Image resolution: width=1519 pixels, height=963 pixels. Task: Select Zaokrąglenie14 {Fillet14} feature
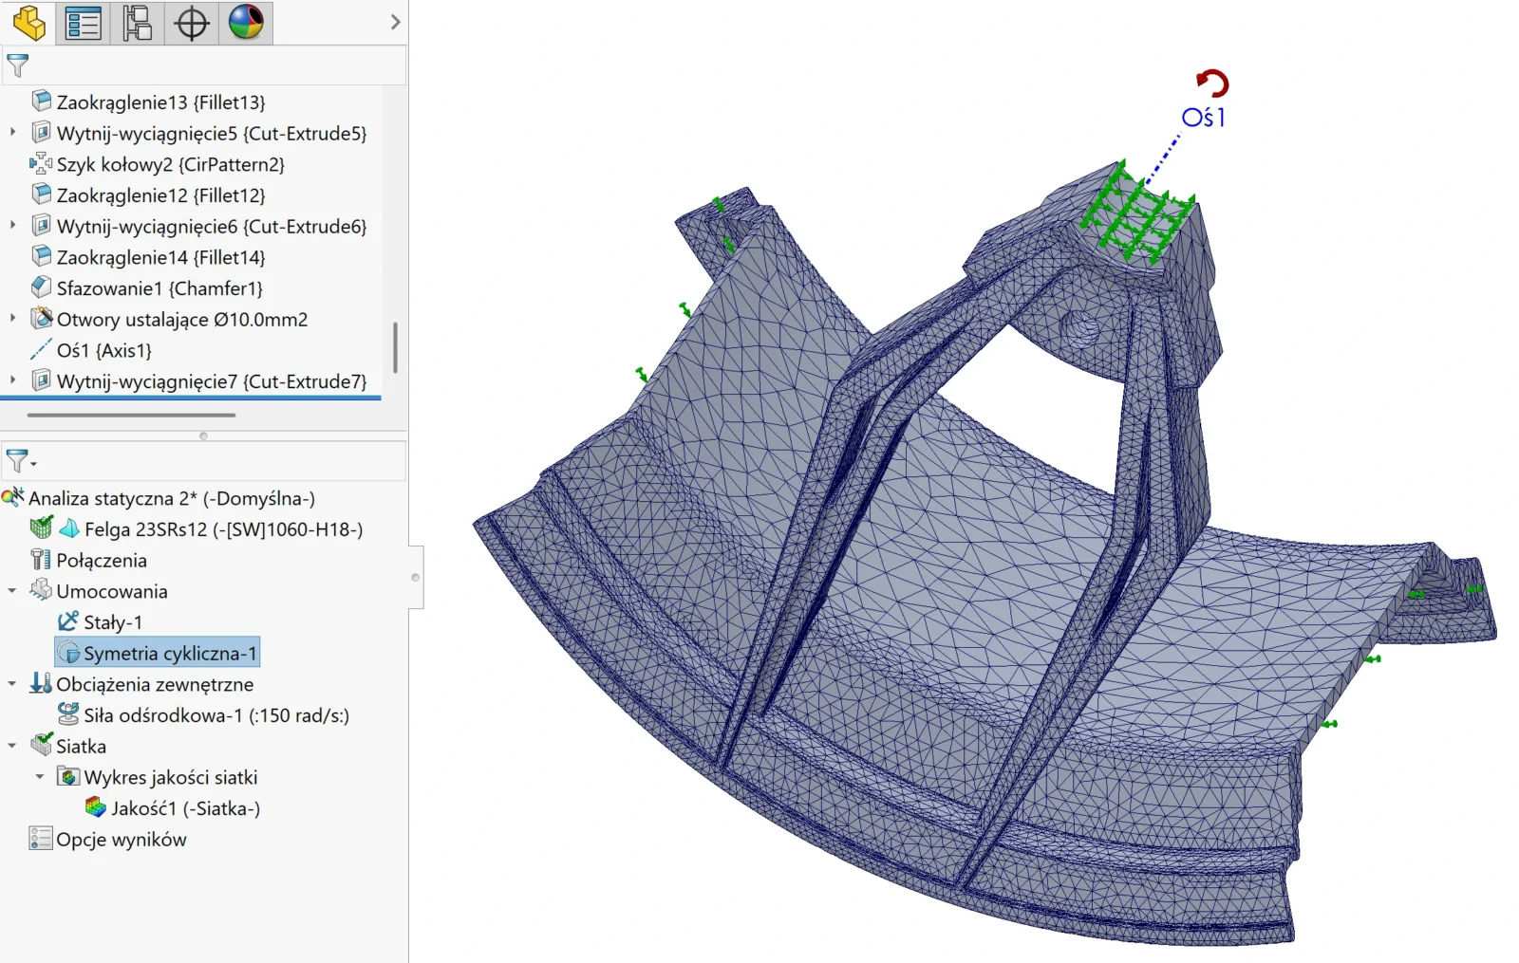click(x=160, y=257)
